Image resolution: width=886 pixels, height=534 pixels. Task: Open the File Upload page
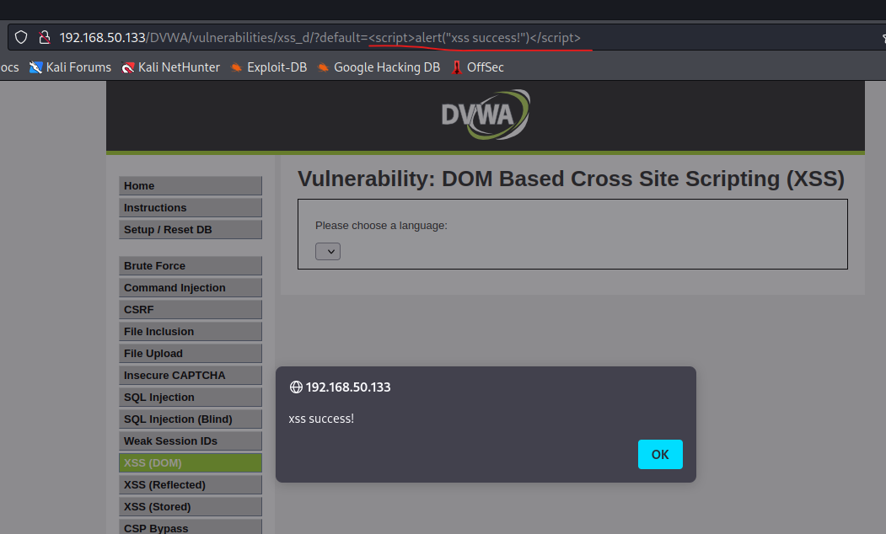click(191, 354)
